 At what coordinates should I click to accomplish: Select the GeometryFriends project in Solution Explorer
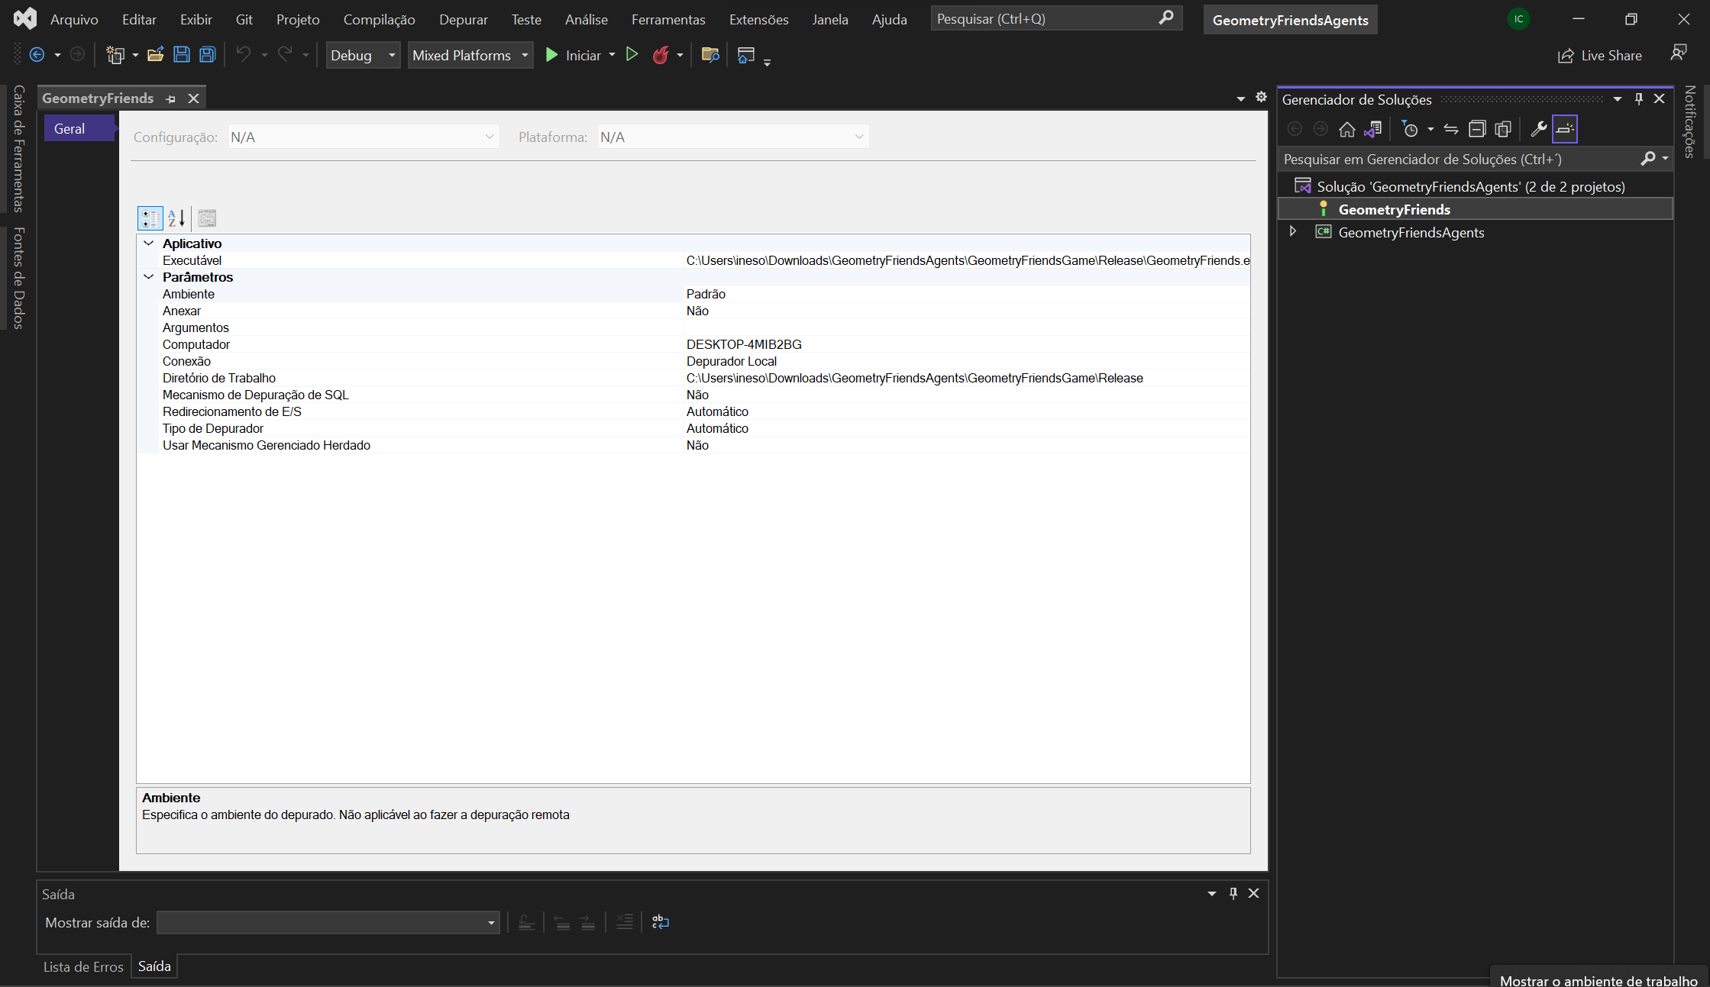coord(1475,209)
